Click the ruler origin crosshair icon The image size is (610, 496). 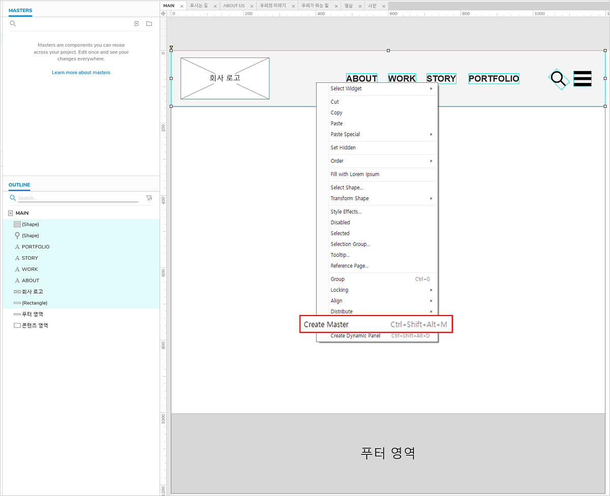pos(163,13)
